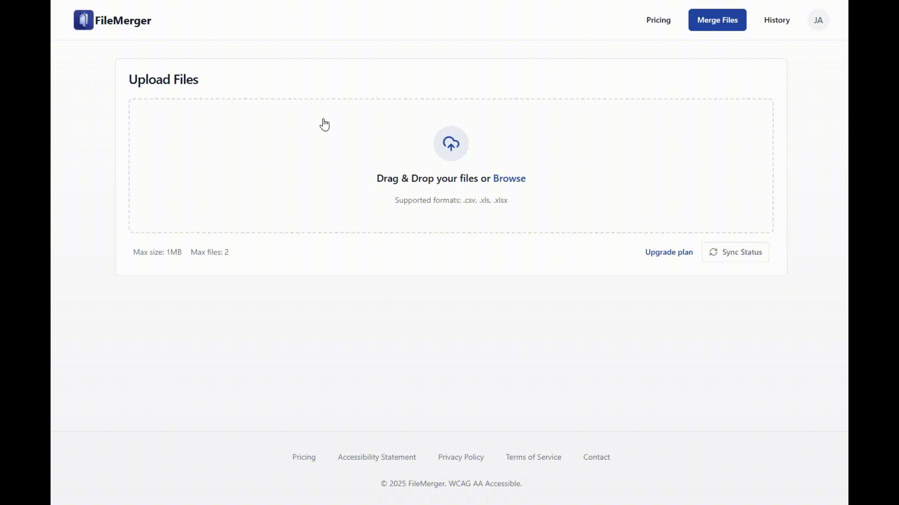View the Accessibility Statement
Screen dimensions: 899x505
pos(376,457)
